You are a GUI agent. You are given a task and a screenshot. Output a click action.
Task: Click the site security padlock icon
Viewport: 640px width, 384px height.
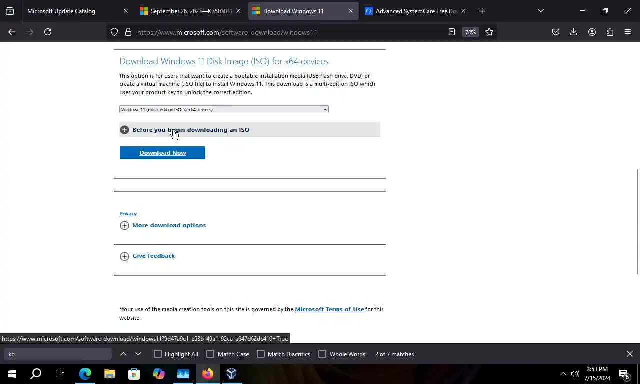pos(128,32)
